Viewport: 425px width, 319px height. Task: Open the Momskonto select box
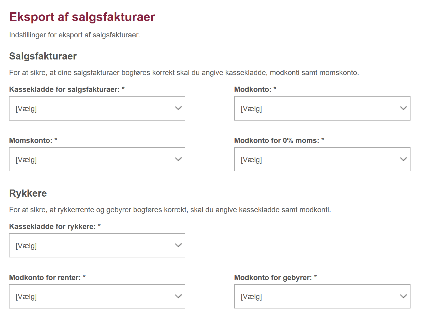(x=97, y=159)
